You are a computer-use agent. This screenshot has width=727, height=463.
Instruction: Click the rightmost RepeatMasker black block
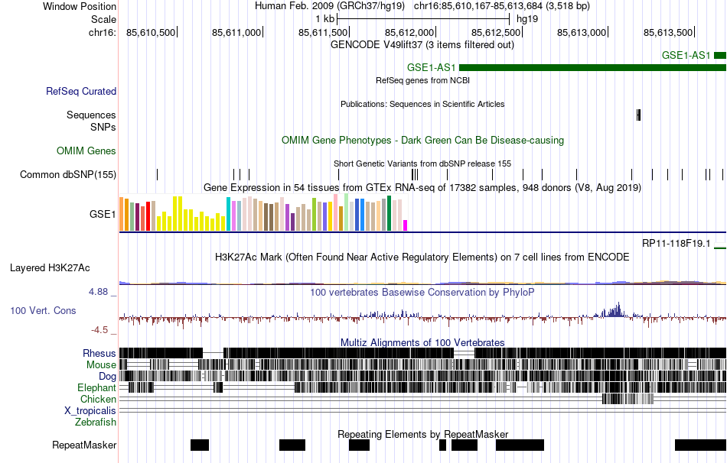tap(700, 445)
